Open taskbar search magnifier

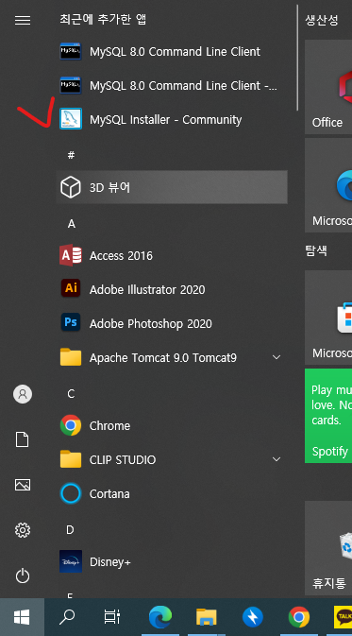point(67,617)
